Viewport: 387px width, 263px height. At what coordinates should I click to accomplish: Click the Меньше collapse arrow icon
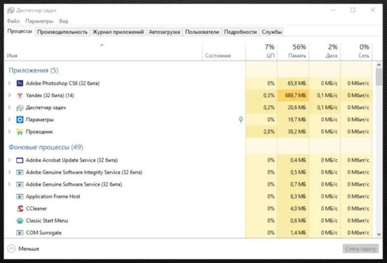click(12, 249)
